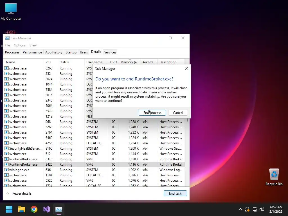
Task: Click icon of svchost.exe PID 5064
Action: tap(6, 106)
